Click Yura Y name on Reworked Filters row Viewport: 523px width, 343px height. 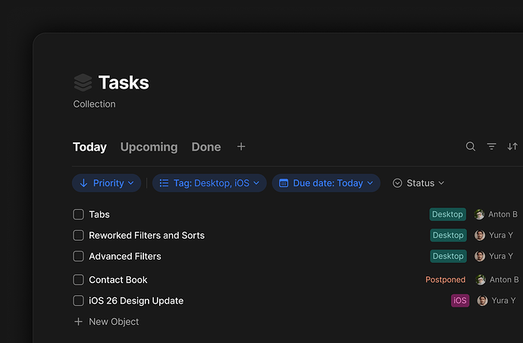(x=501, y=235)
